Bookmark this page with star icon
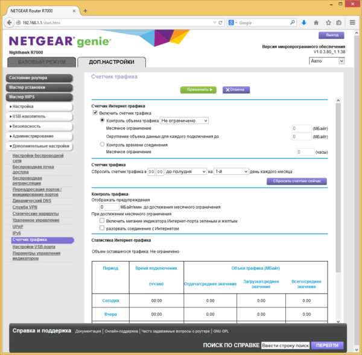This screenshot has height=355, width=362. [328, 23]
